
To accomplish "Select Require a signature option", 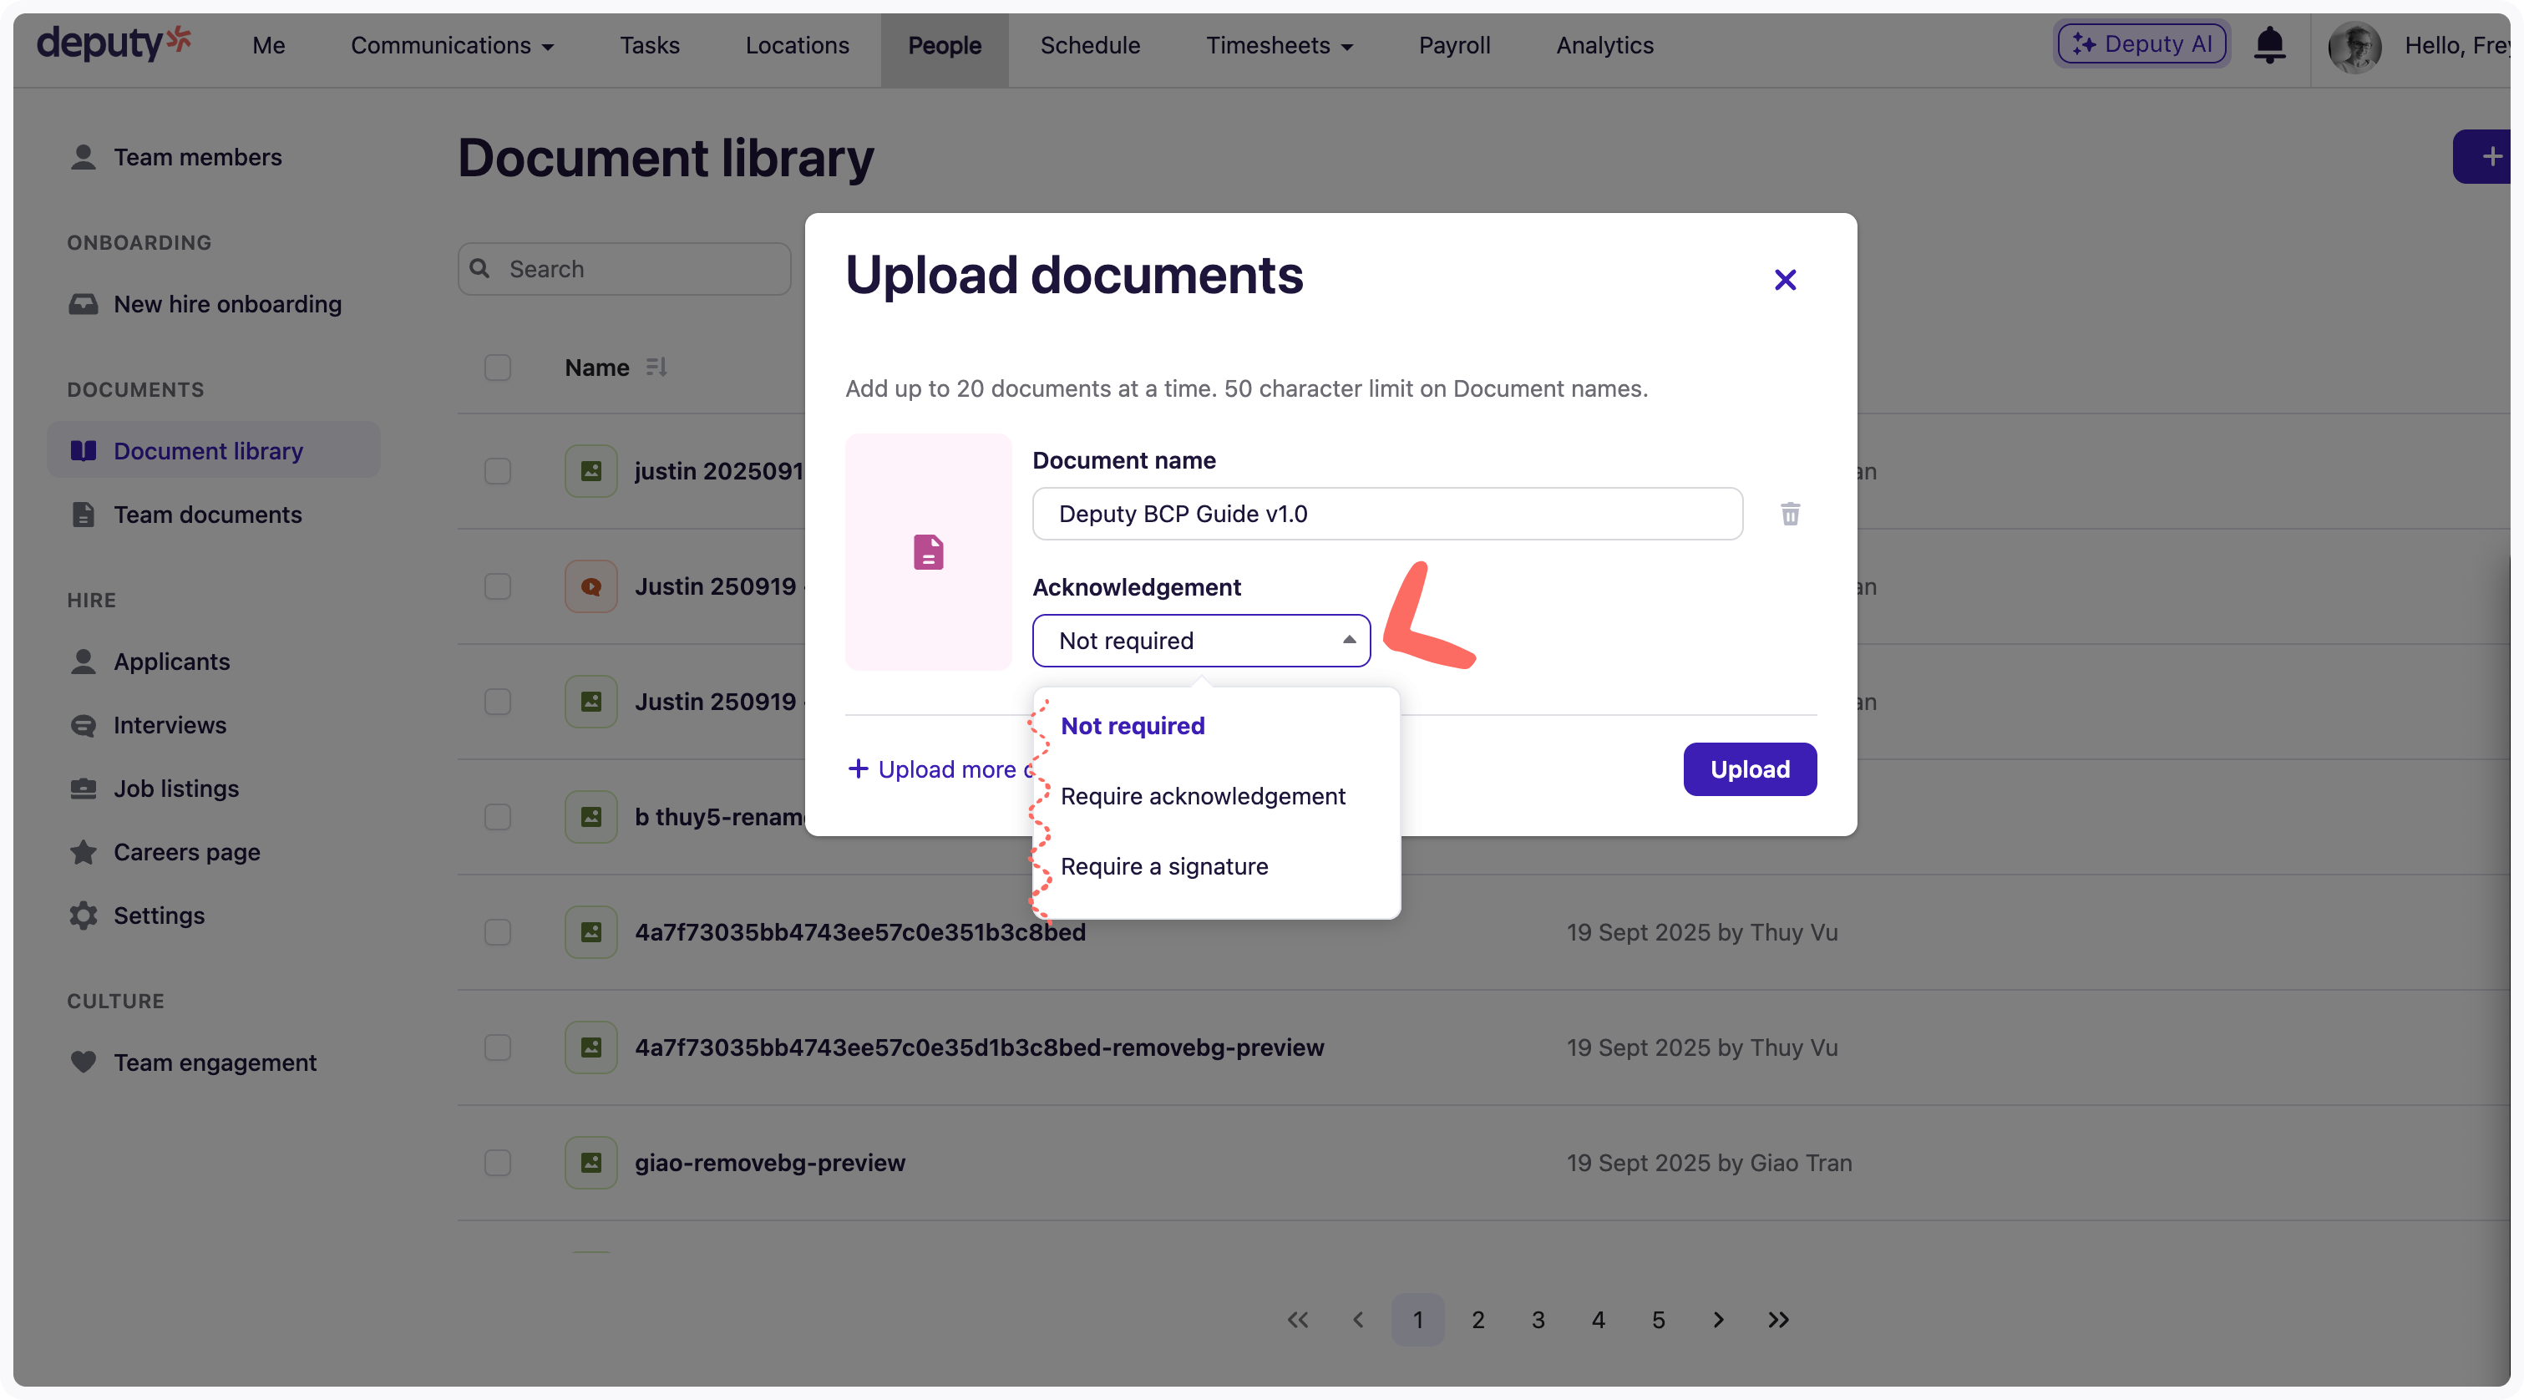I will tap(1164, 866).
